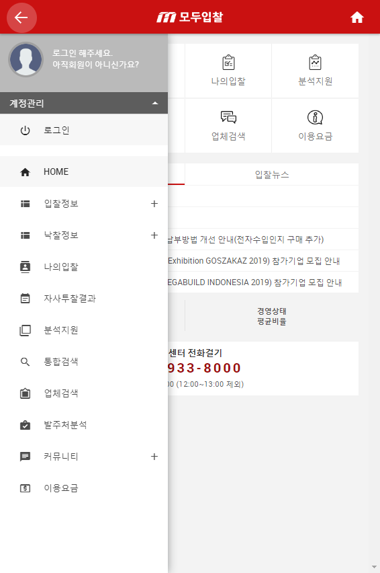
Task: Click the 분석지원 copy icon in drawer
Action: point(25,330)
